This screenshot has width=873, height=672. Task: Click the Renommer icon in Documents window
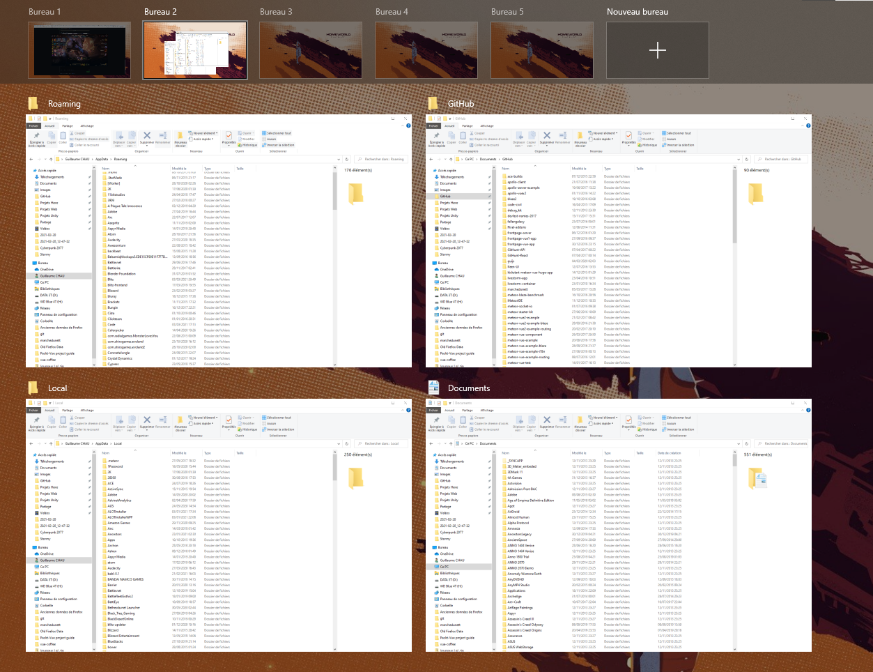coord(563,420)
